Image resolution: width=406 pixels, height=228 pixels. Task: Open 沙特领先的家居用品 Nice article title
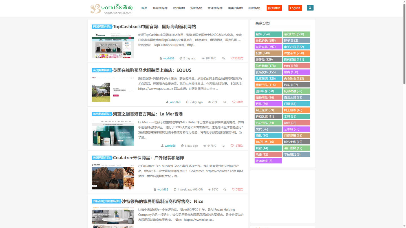point(162,201)
